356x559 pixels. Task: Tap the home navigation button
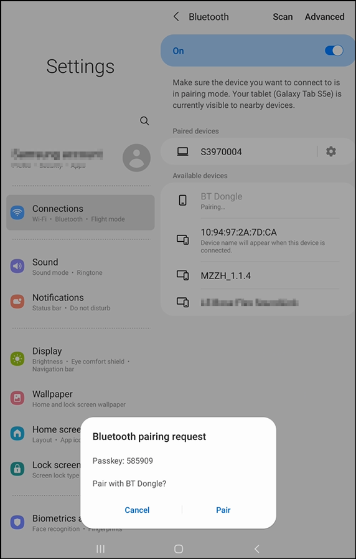179,549
